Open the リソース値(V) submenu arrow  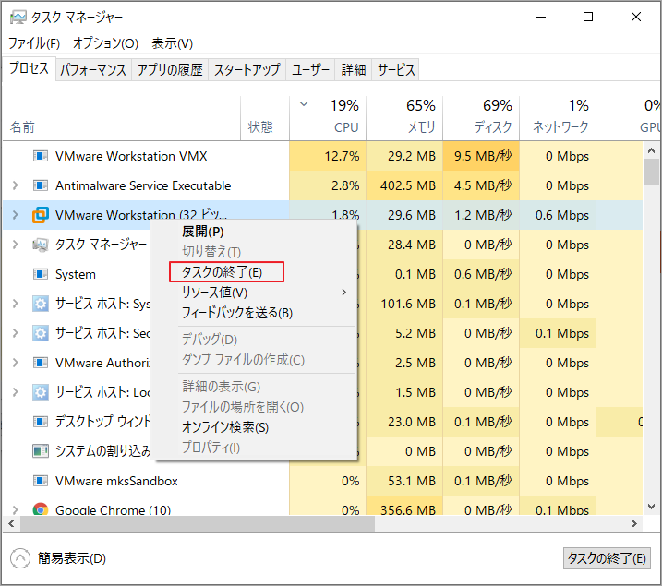[344, 293]
